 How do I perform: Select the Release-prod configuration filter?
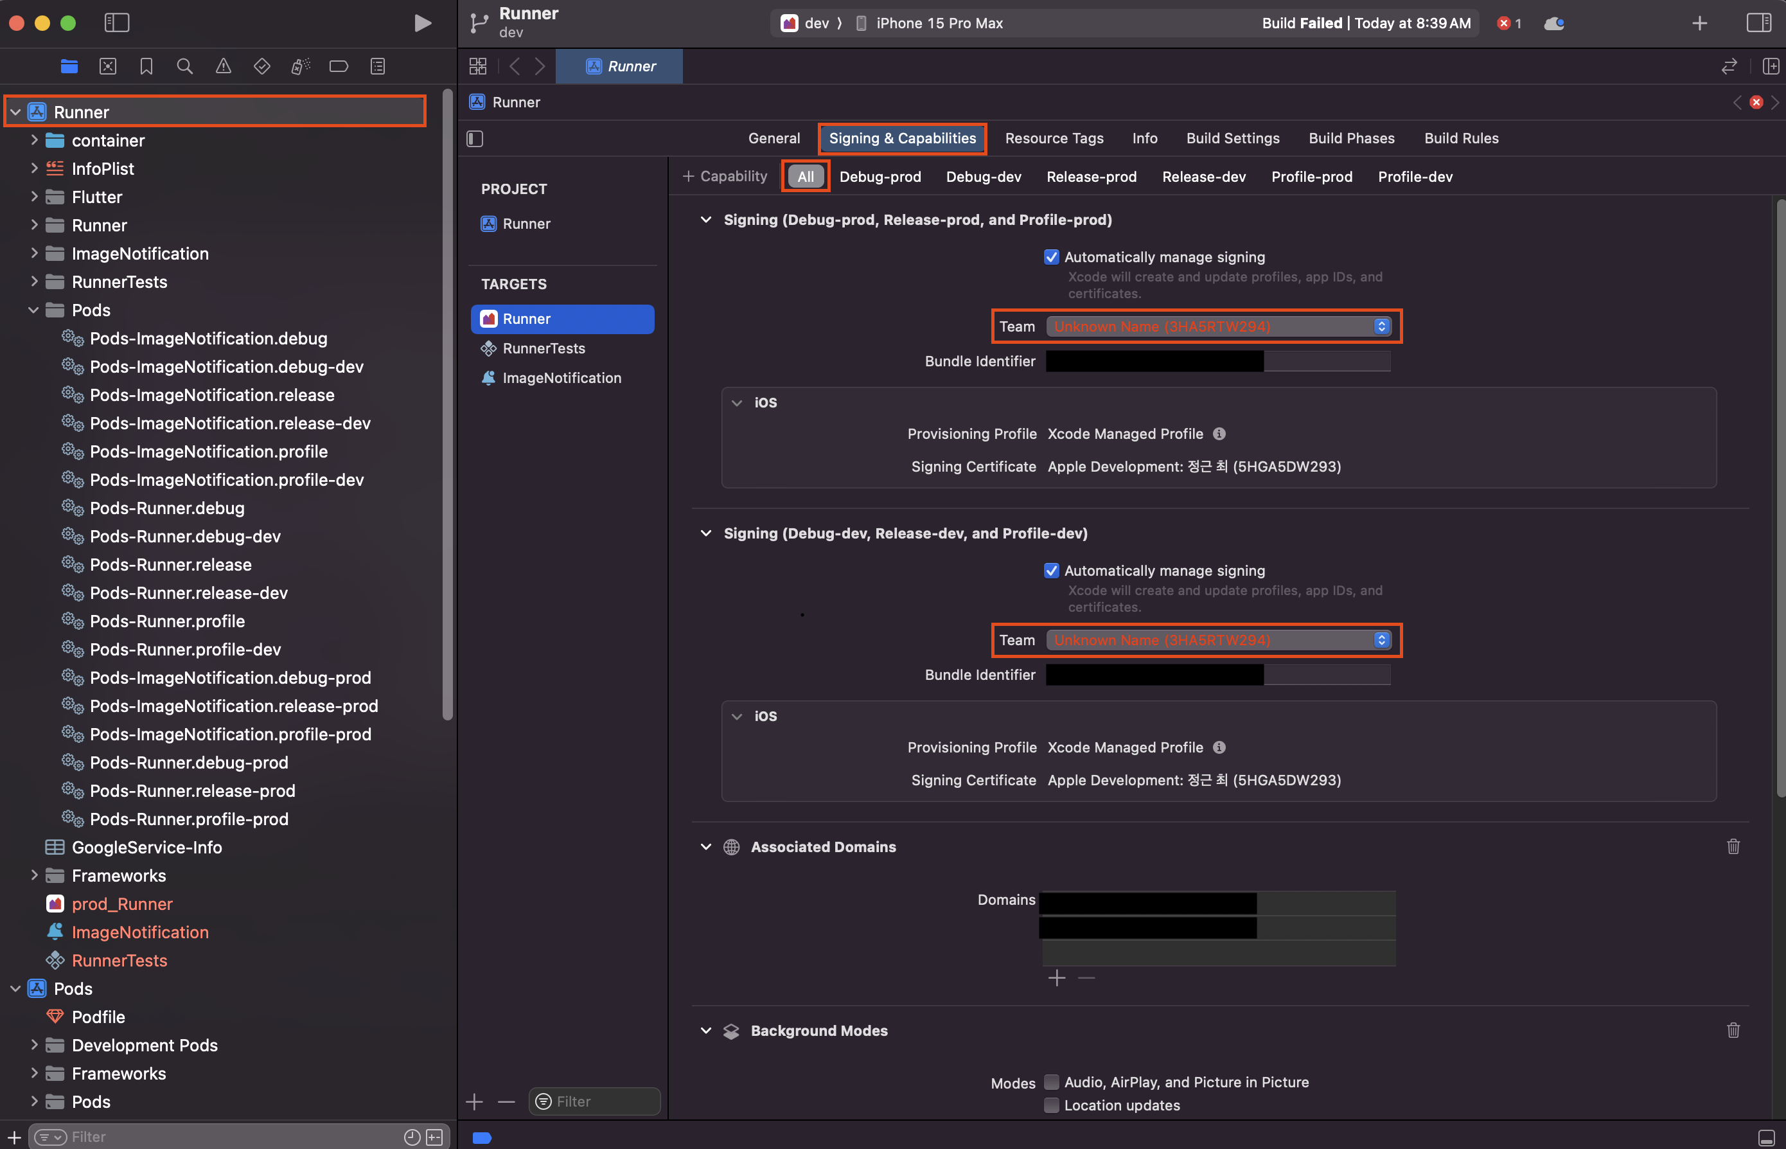(x=1091, y=177)
